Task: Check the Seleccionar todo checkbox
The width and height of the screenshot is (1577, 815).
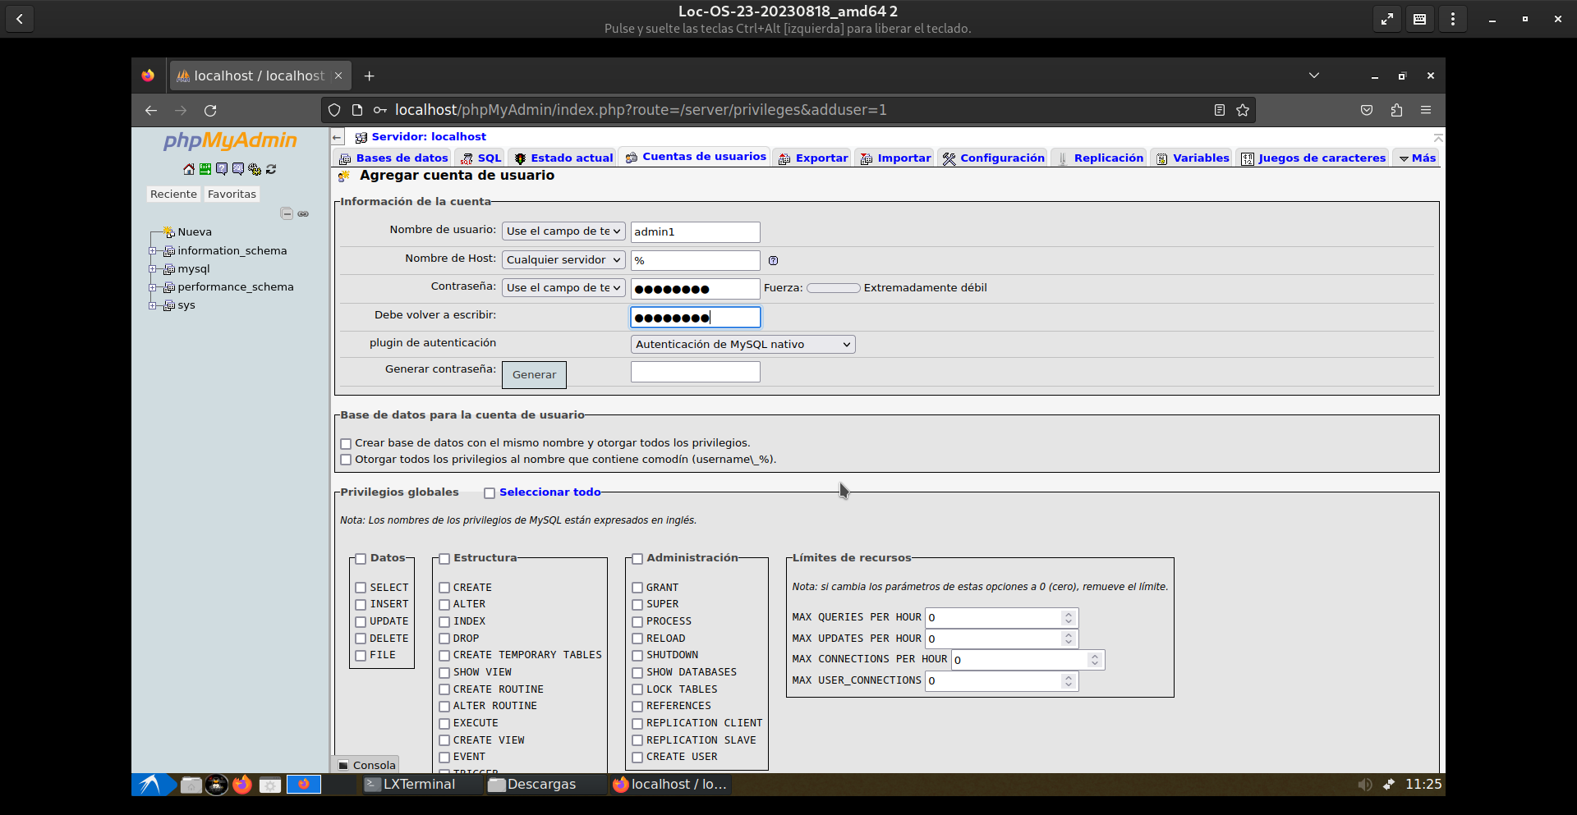Action: (x=490, y=493)
